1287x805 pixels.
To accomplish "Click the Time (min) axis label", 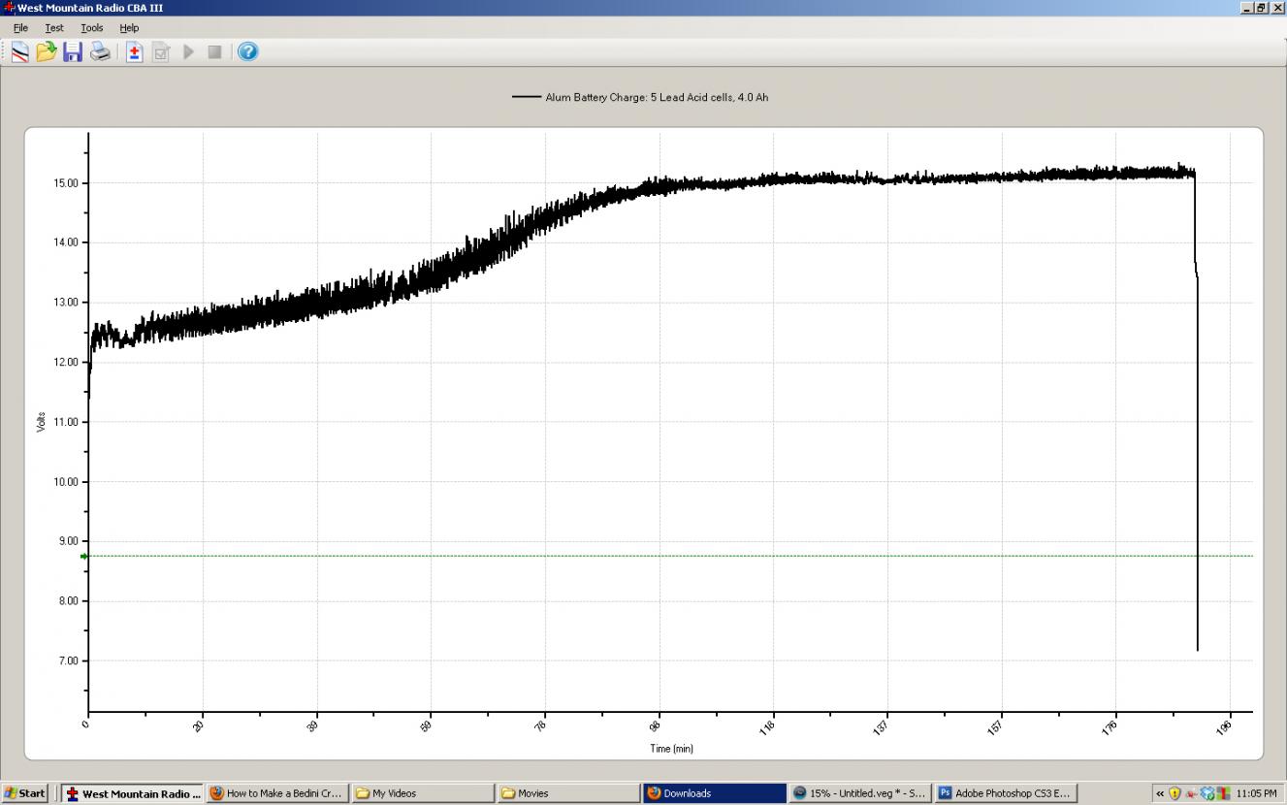I will [x=671, y=749].
